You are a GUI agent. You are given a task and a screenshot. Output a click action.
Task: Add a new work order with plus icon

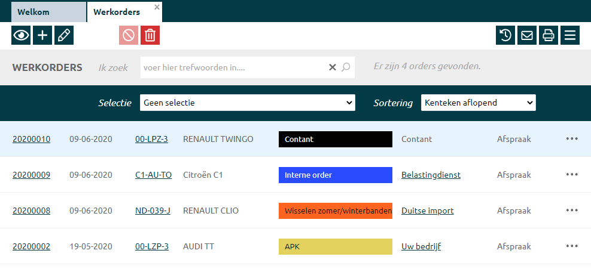[x=42, y=35]
